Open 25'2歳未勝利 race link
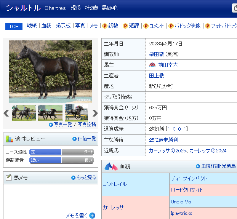The width and height of the screenshot is (237, 219). click(164, 140)
